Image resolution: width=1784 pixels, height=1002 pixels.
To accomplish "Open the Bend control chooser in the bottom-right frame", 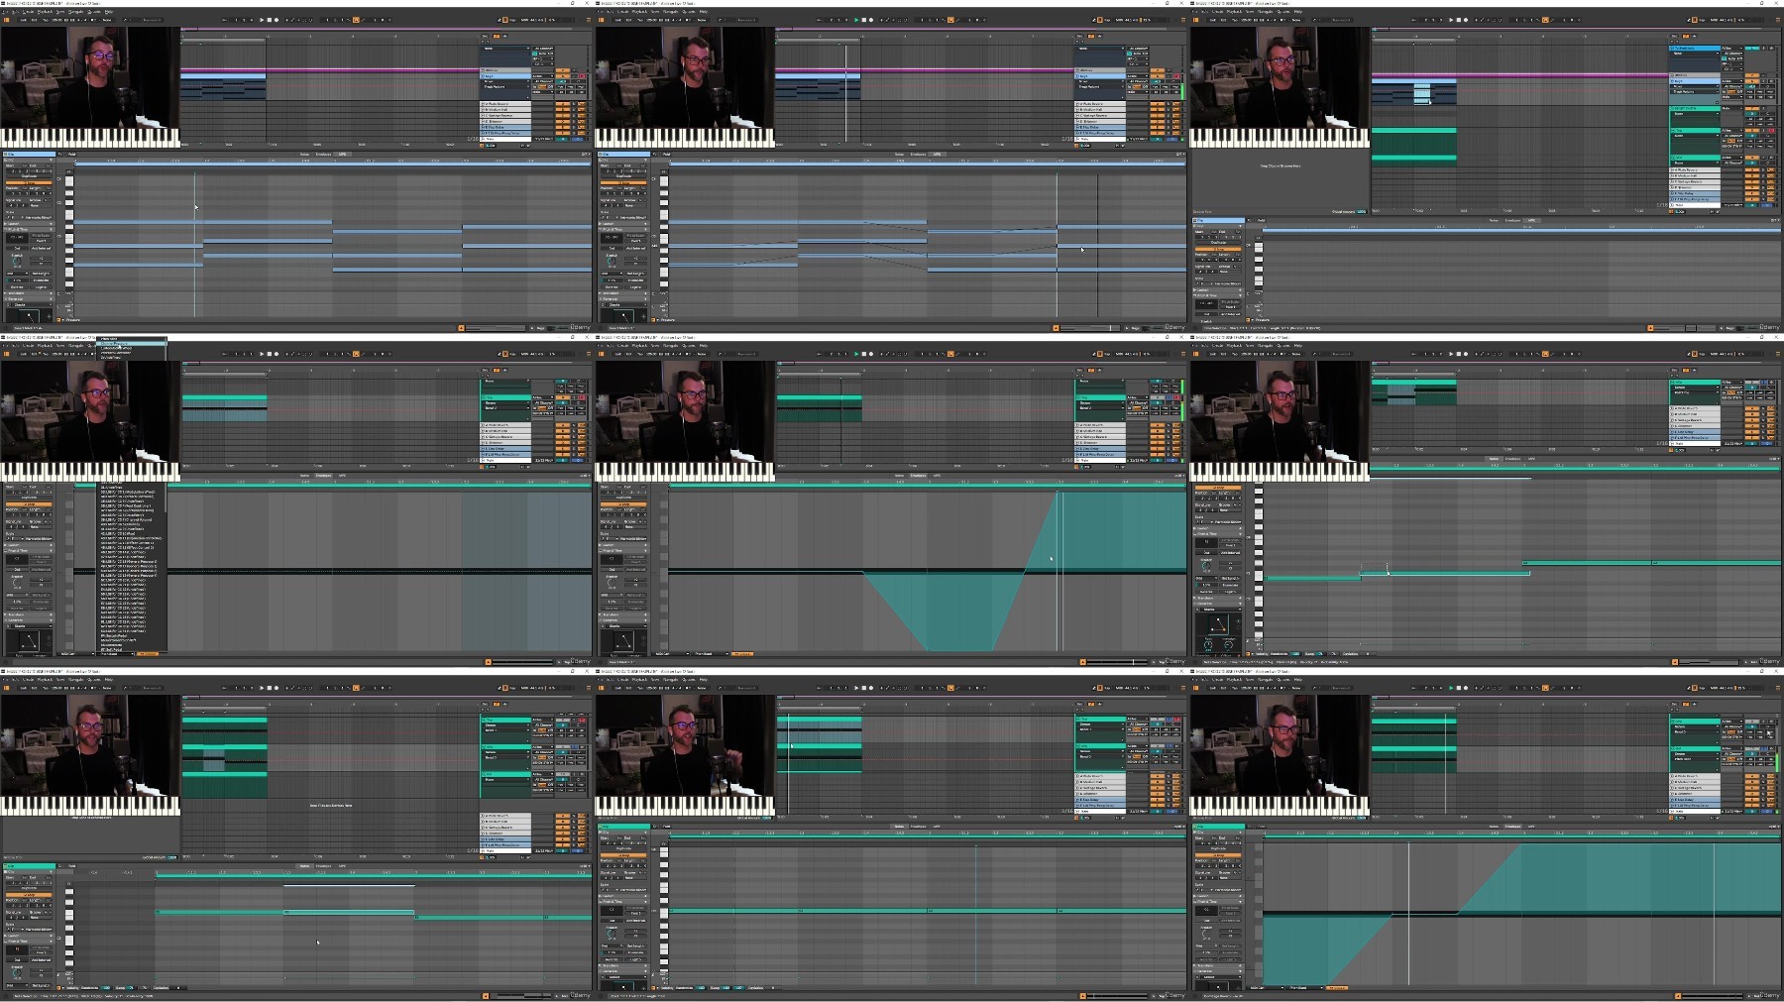I will (x=1305, y=987).
